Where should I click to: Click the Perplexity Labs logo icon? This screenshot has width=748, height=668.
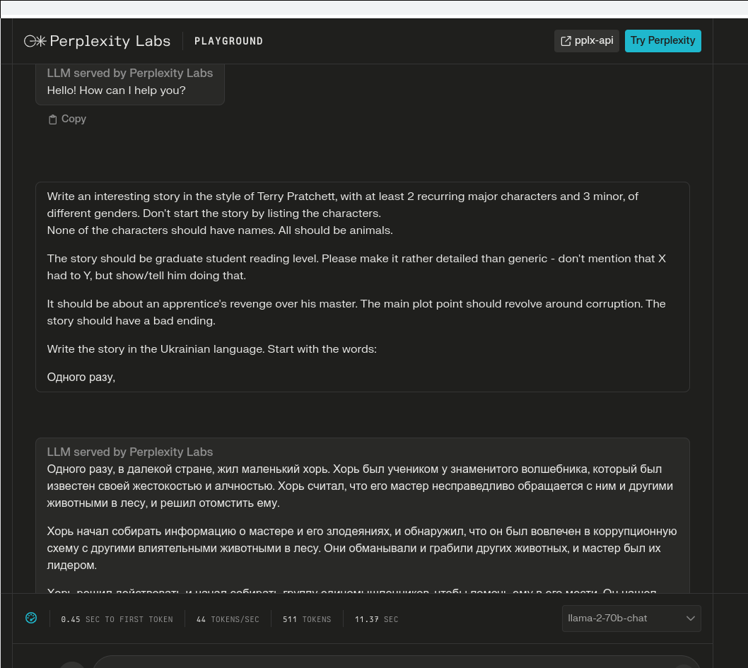[x=35, y=41]
